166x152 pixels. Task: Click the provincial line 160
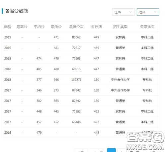(97, 80)
